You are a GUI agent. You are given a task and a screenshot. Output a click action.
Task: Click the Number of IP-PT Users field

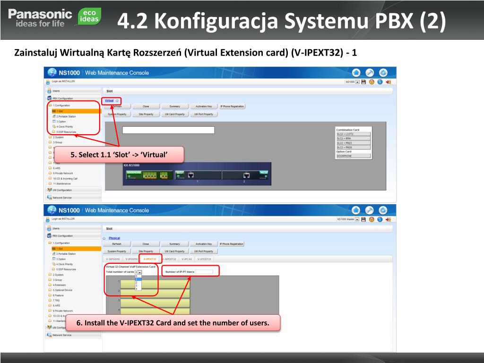coord(204,272)
